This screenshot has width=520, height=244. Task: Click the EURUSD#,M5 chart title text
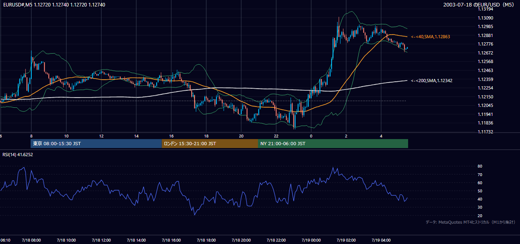pos(53,5)
